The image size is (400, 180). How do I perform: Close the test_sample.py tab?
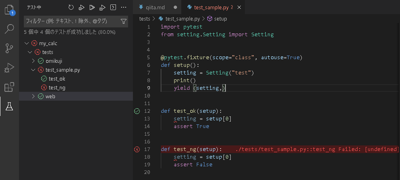pyautogui.click(x=239, y=7)
